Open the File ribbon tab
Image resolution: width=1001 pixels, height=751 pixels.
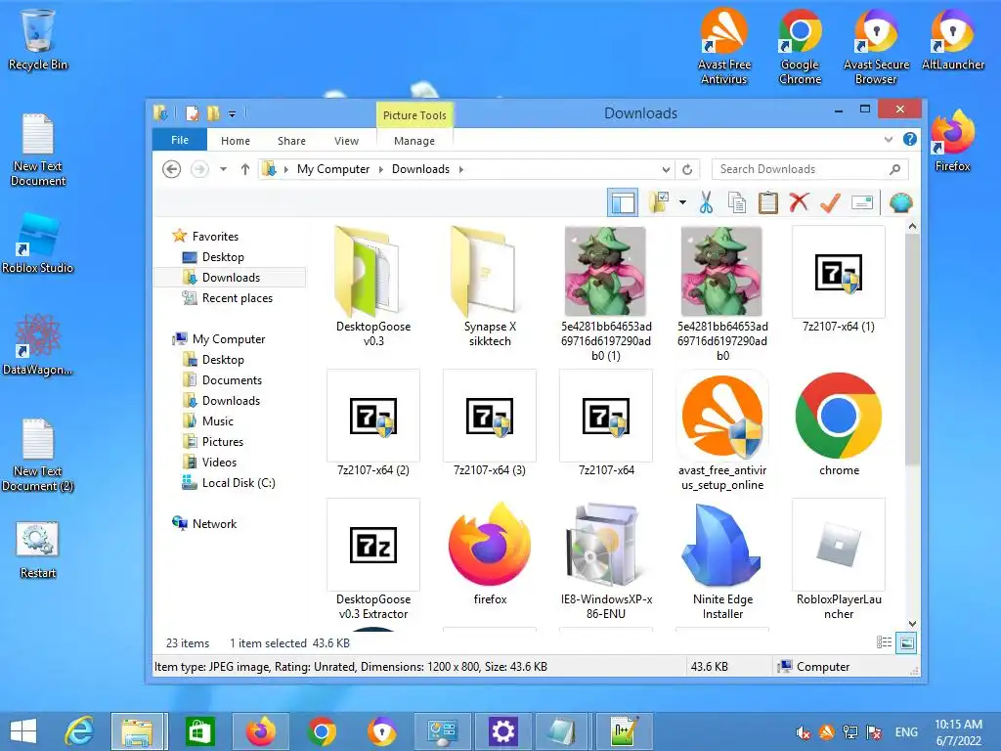(180, 140)
